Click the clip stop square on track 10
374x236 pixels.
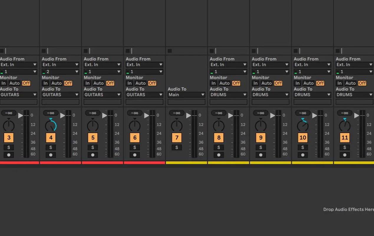296,51
